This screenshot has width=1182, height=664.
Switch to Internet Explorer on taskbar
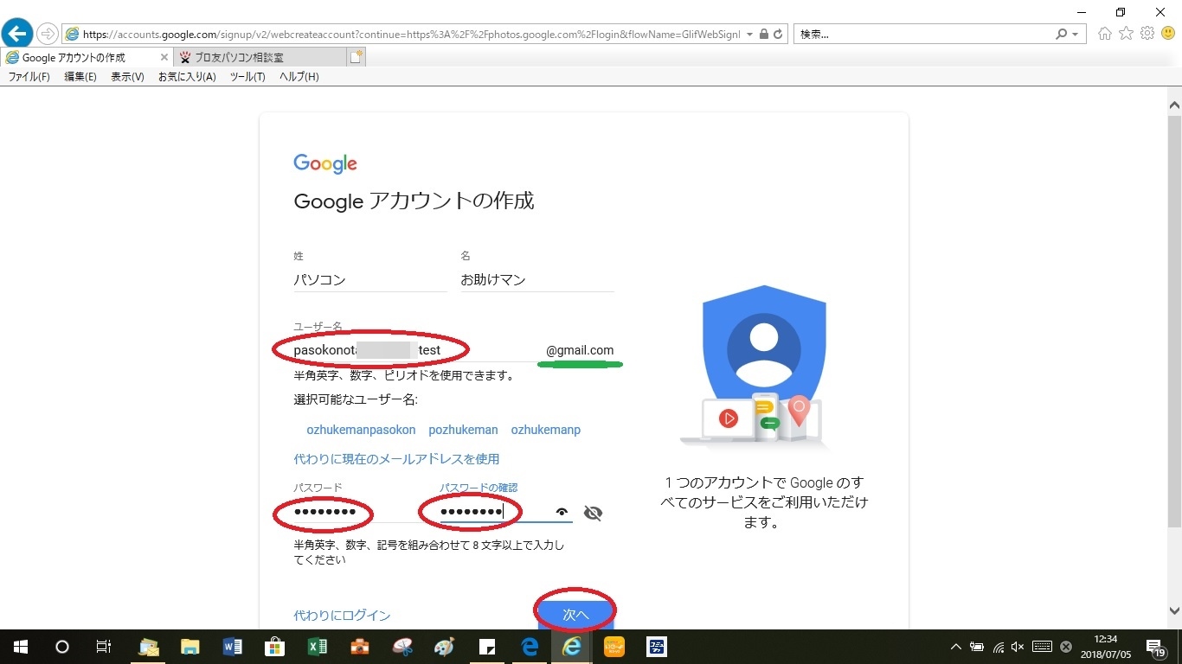pos(572,647)
